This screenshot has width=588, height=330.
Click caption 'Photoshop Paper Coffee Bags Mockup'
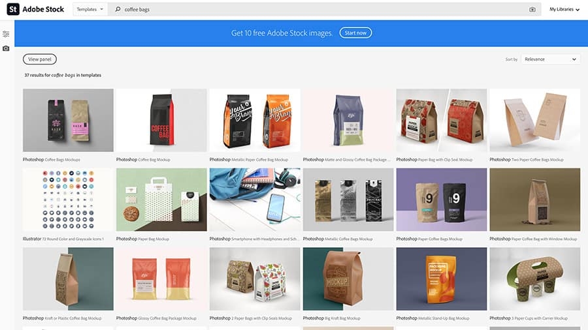click(x=429, y=239)
